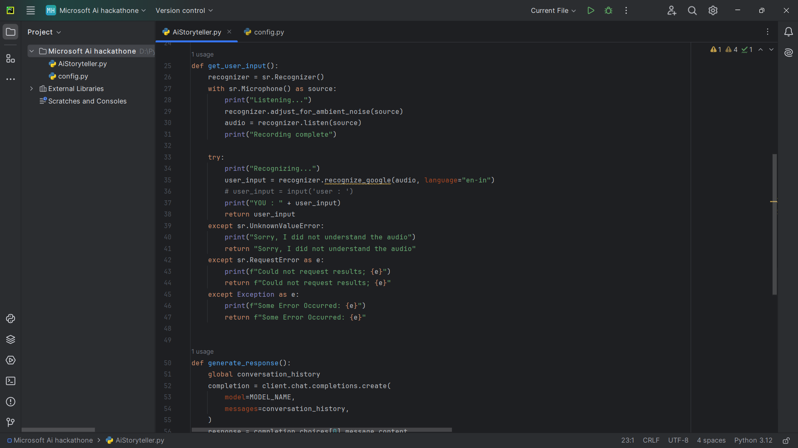
Task: Open the Version control dropdown menu
Action: 184,10
